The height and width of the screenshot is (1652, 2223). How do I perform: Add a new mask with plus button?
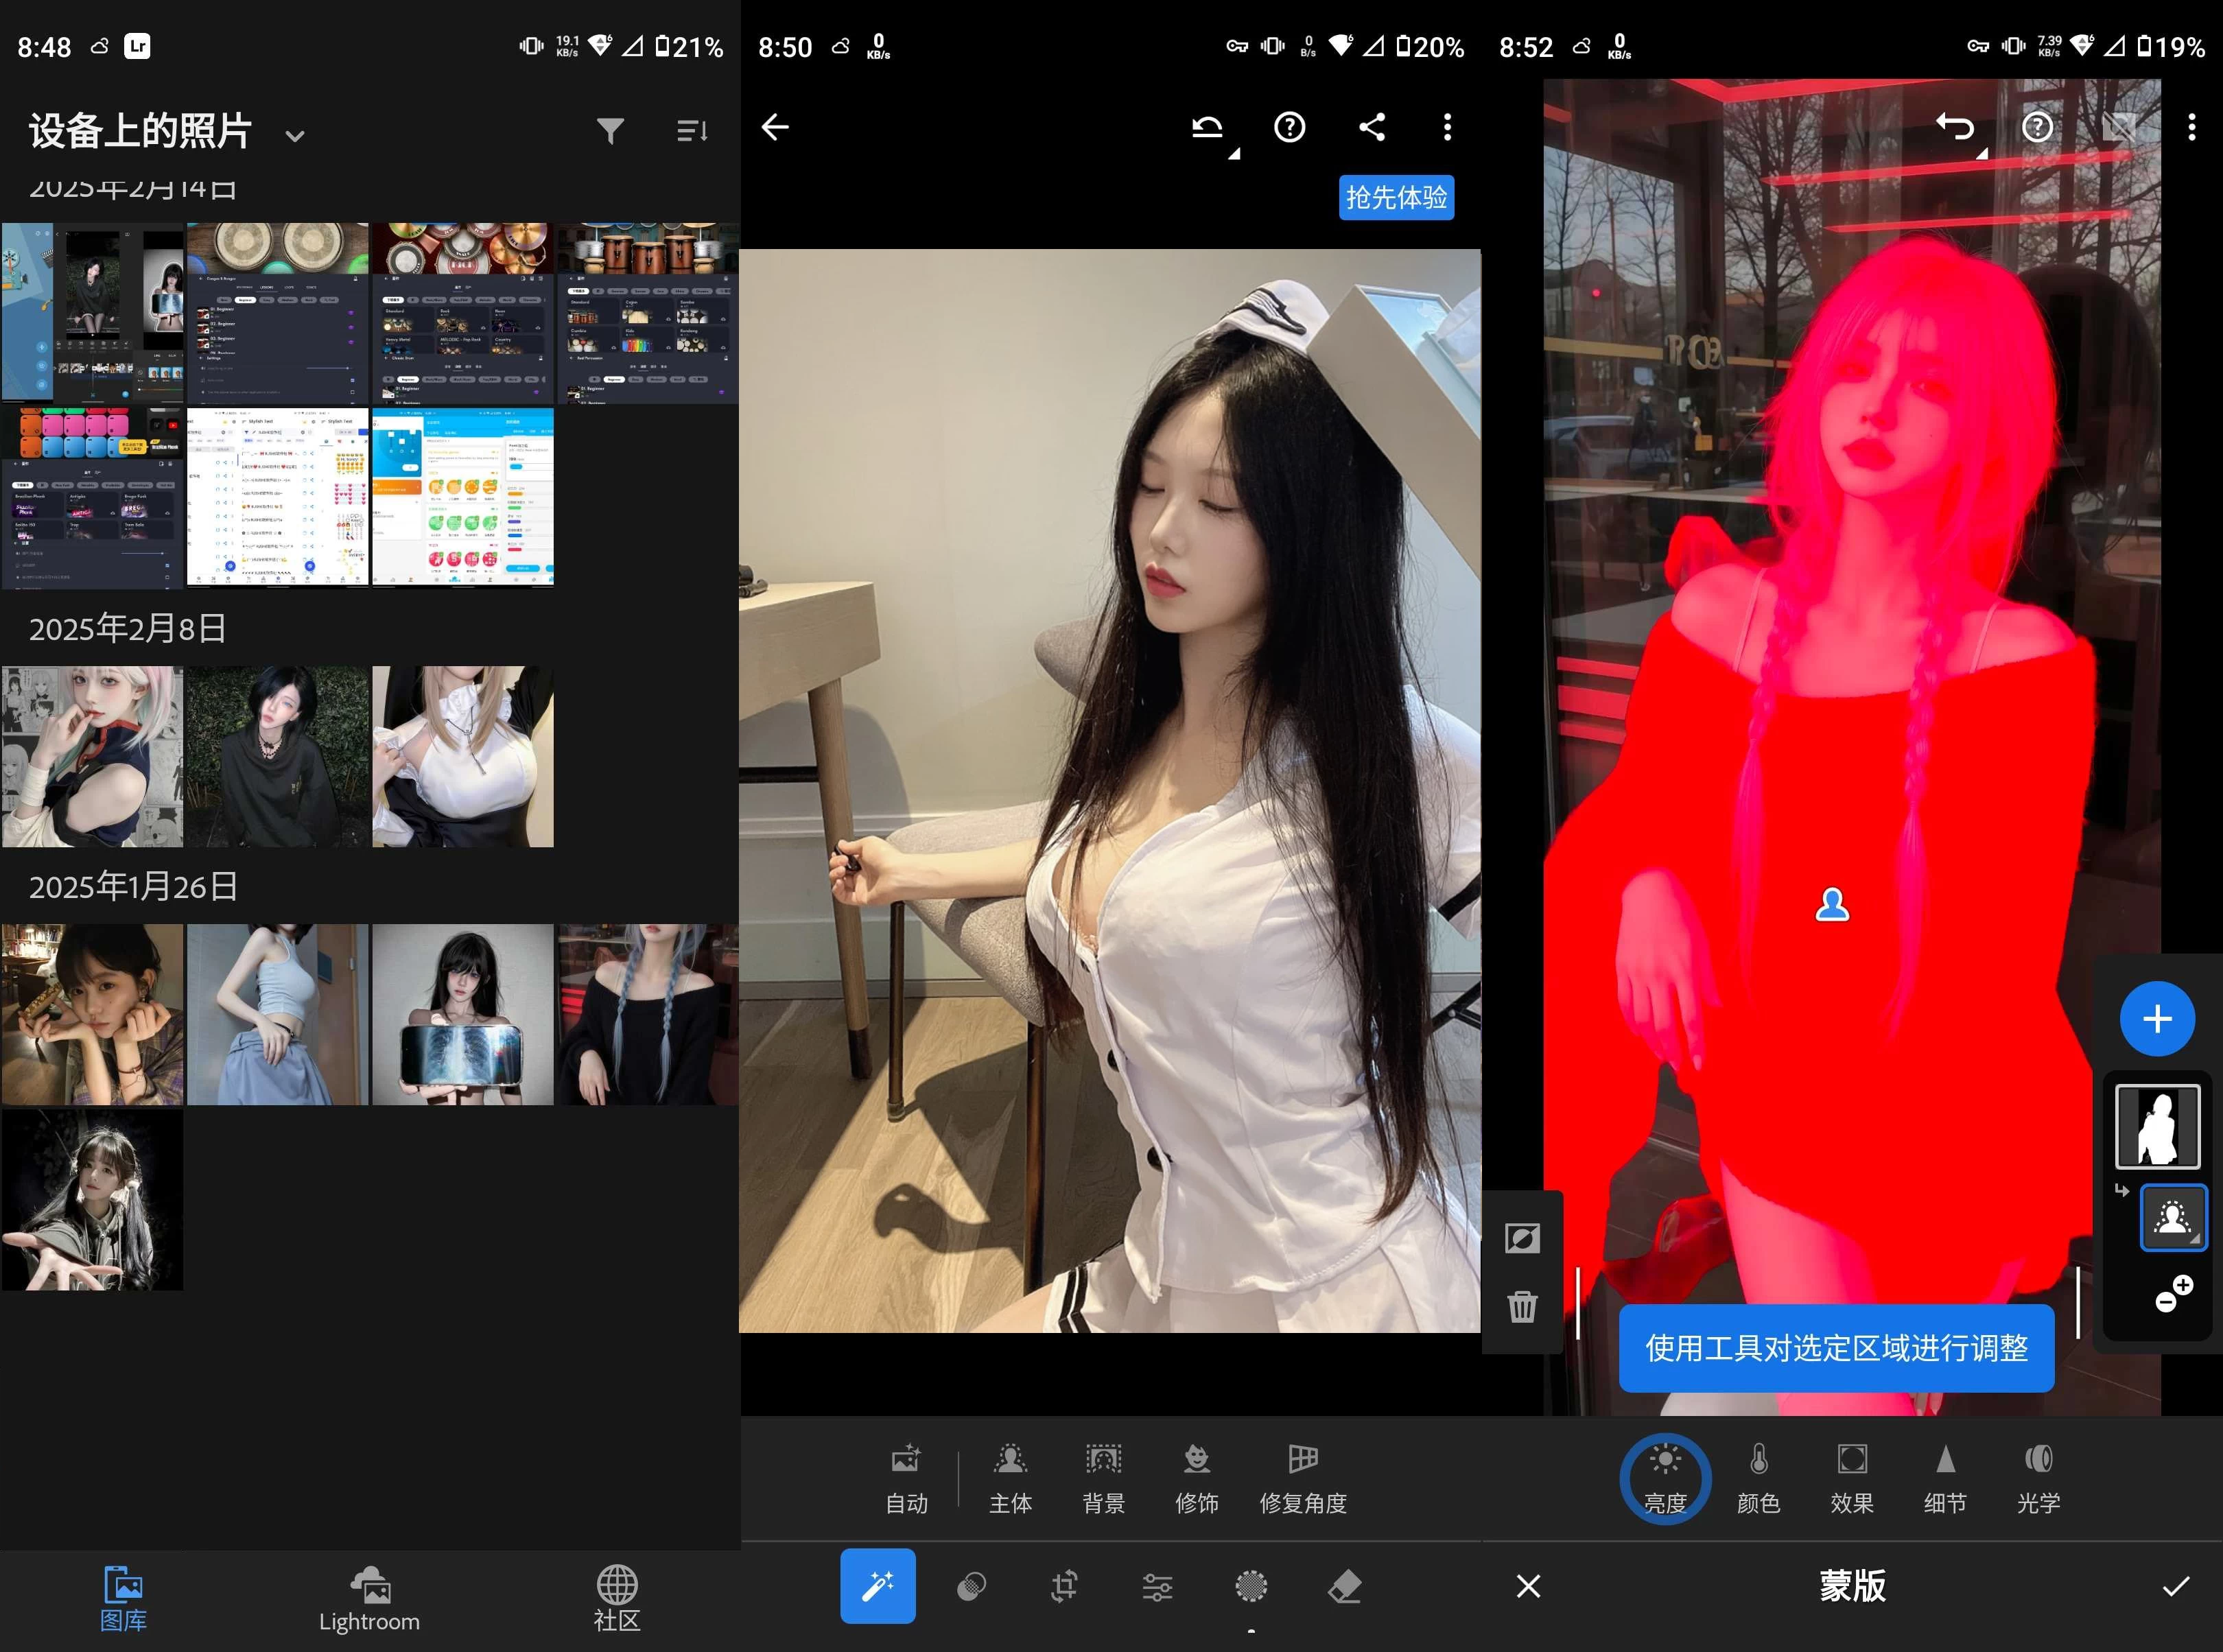(x=2157, y=1019)
